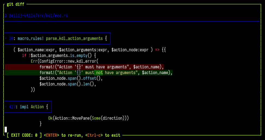265x140 pixels.
Task: Click the macro_rules! keyword in hunk header
Action: click(x=31, y=39)
